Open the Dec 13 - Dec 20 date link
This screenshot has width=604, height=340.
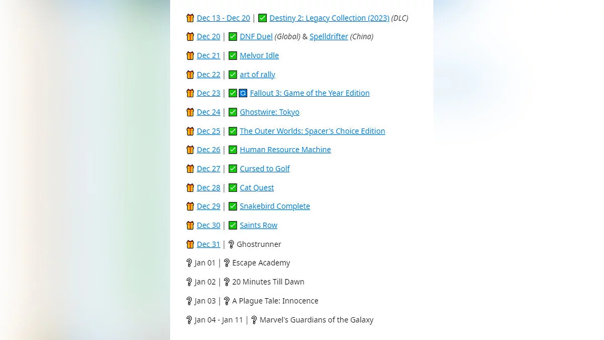223,18
